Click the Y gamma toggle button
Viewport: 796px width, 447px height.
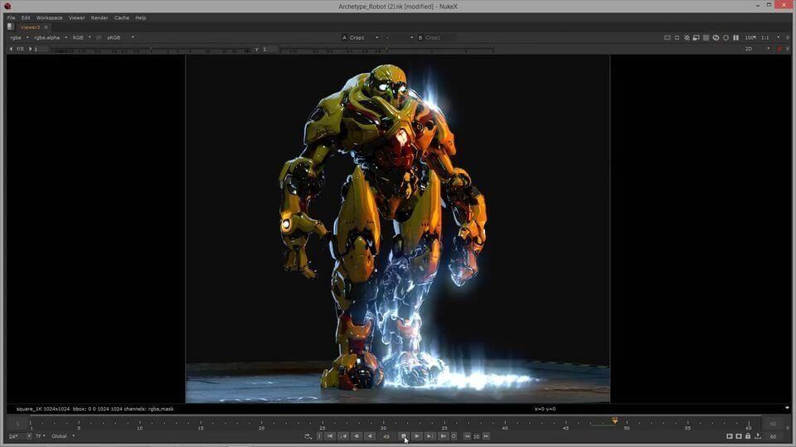pyautogui.click(x=256, y=49)
